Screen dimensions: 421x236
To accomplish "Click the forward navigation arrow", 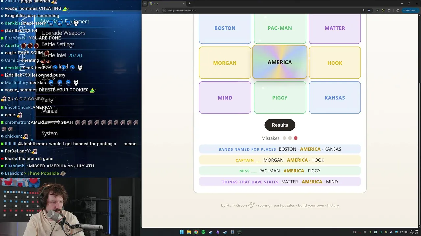I will click(151, 10).
